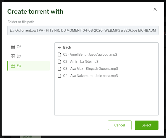166x138 pixels.
Task: Click the C:\ drive icon
Action: click(x=13, y=47)
